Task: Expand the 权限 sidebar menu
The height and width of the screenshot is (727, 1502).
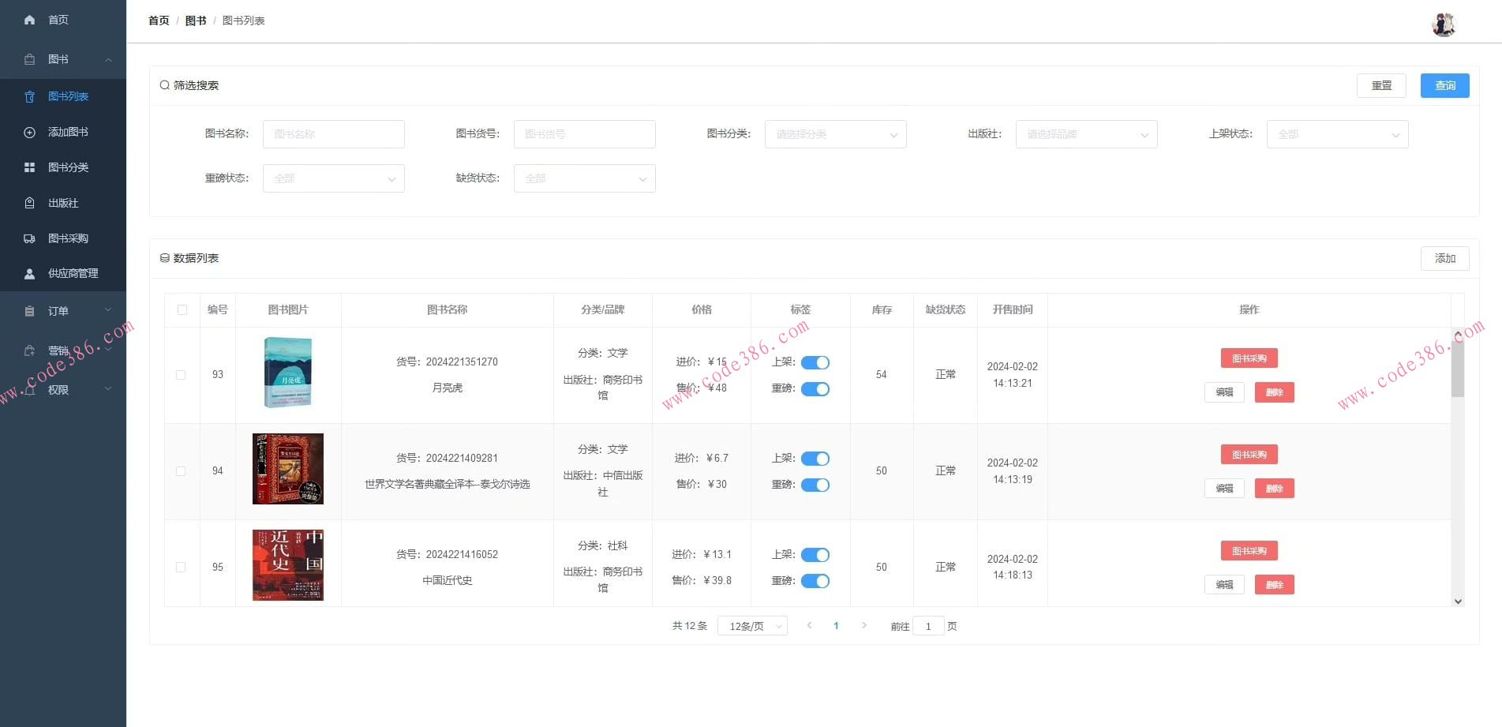Action: pos(63,390)
